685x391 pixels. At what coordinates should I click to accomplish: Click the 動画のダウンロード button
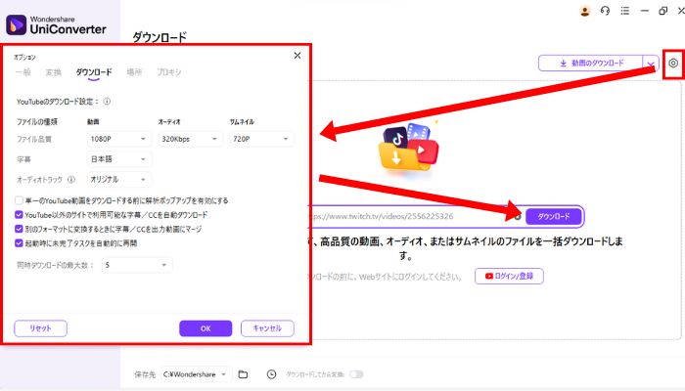591,64
